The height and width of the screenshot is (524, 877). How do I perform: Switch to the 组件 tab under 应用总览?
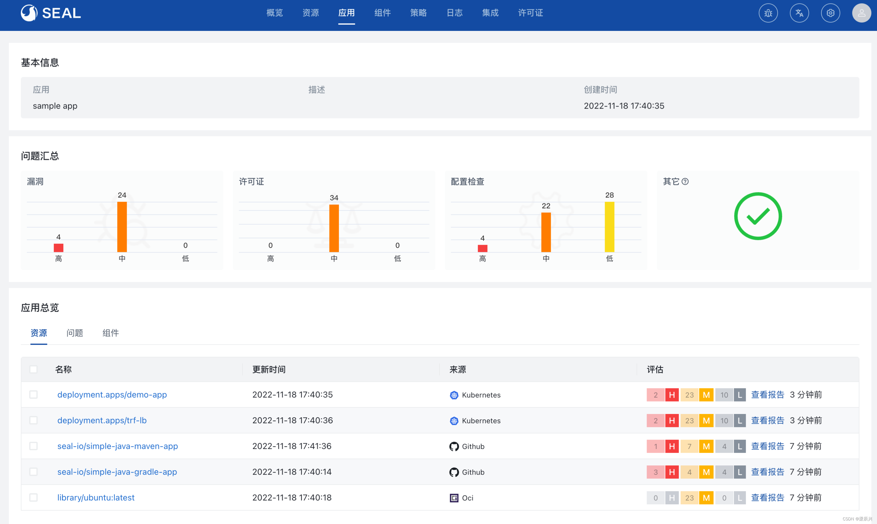click(111, 333)
